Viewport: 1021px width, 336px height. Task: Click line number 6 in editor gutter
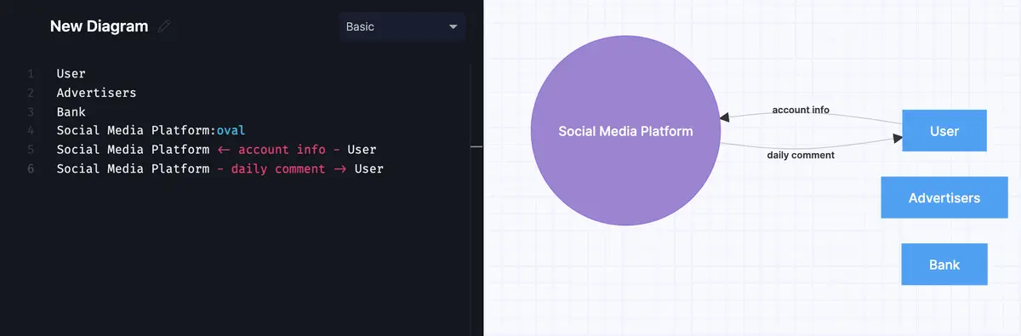coord(31,168)
